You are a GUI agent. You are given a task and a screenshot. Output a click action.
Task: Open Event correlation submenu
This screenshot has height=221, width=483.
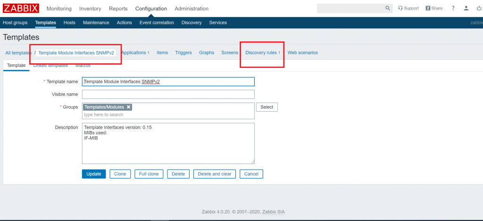[157, 23]
